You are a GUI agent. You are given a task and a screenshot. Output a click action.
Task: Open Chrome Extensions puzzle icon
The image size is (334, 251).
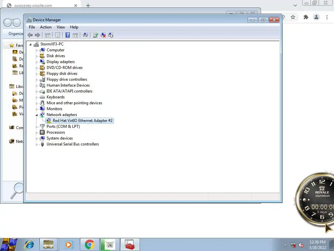[306, 17]
